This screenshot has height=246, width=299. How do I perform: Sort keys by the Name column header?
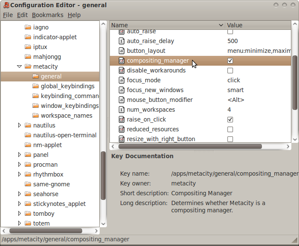point(167,25)
